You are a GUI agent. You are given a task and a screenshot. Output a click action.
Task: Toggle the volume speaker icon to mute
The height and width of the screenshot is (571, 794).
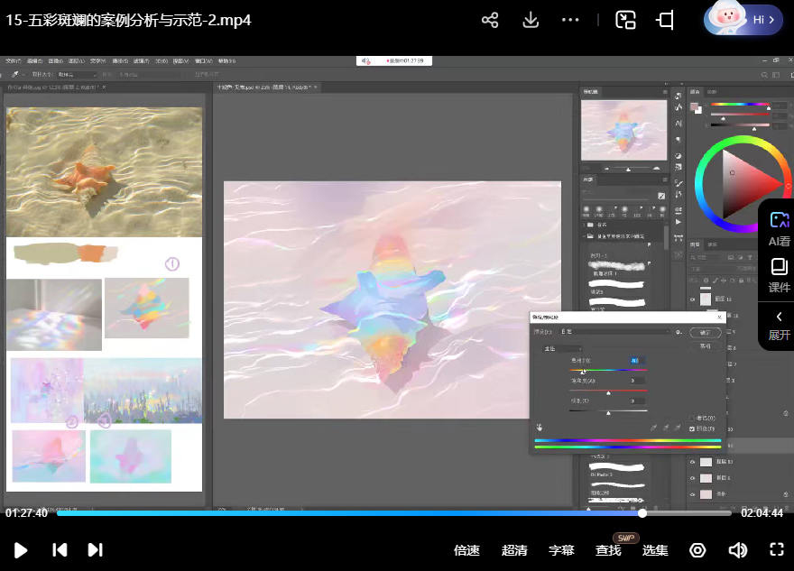tap(737, 550)
